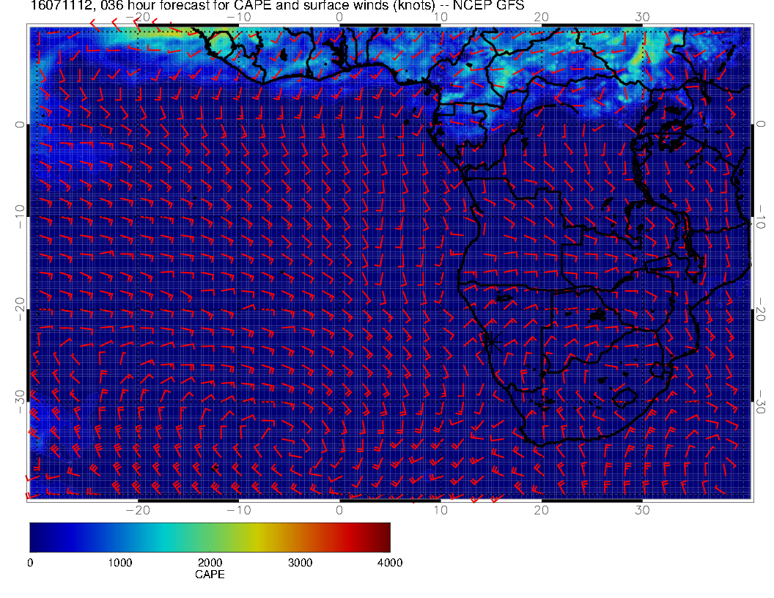Click the -30 latitude label on left axis

[x=19, y=402]
